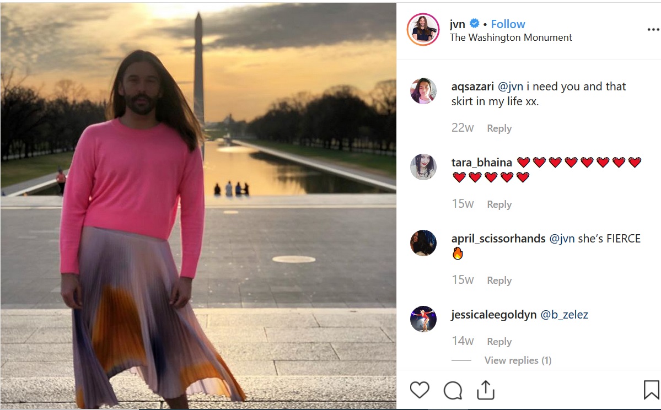Expand View replies (1)
The height and width of the screenshot is (410, 661).
tap(518, 360)
